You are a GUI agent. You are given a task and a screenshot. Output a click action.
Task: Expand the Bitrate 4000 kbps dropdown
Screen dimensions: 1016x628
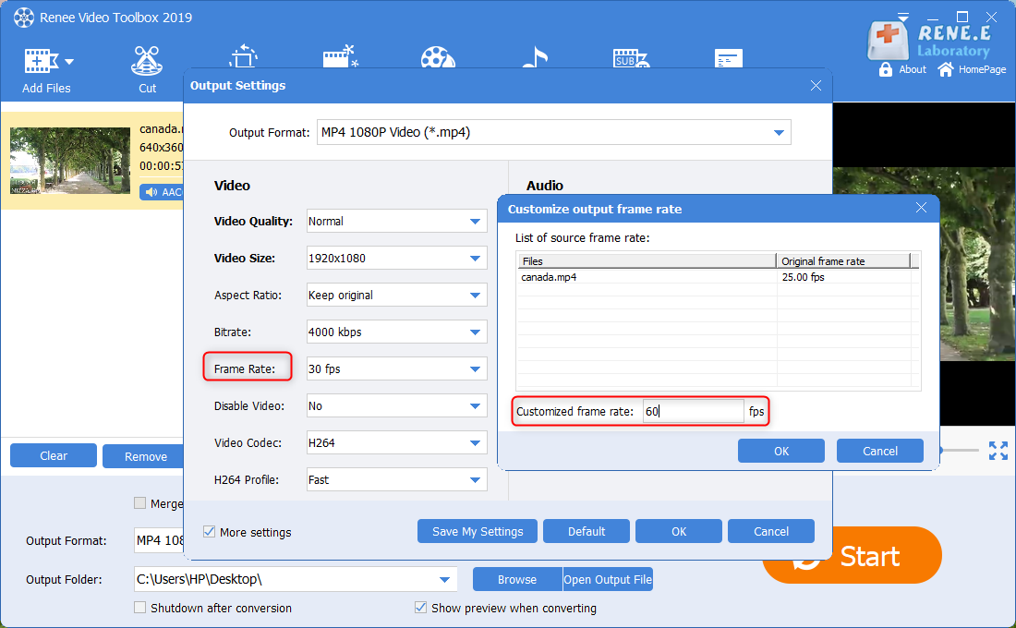click(x=475, y=332)
